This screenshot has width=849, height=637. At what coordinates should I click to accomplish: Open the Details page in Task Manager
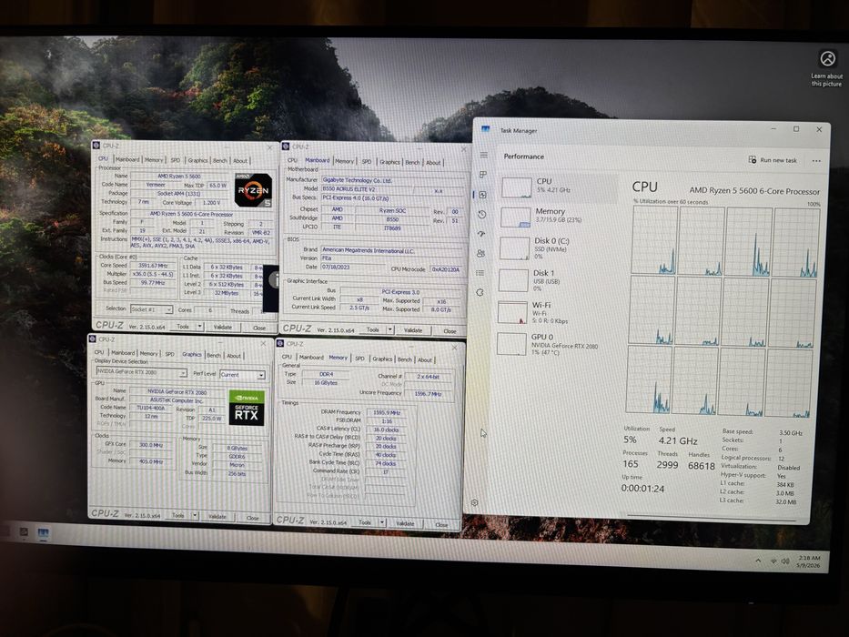480,273
